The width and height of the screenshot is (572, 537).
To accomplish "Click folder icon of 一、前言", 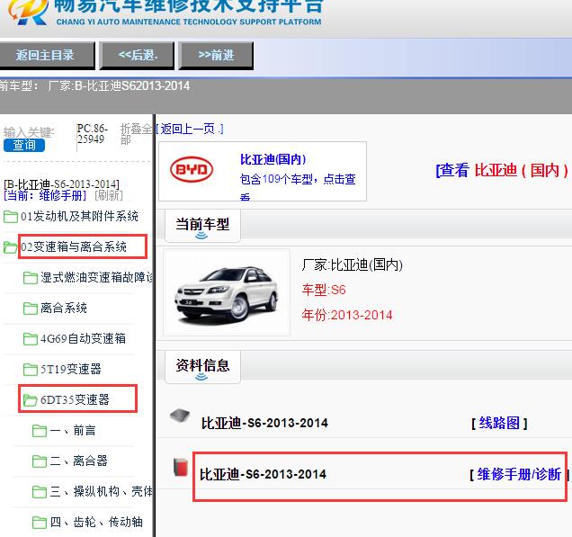I will pos(40,431).
